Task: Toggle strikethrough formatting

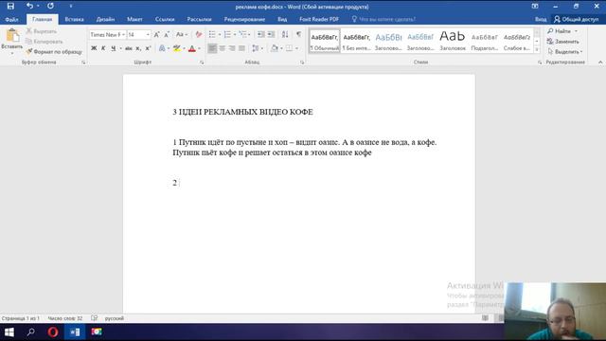Action: (129, 48)
